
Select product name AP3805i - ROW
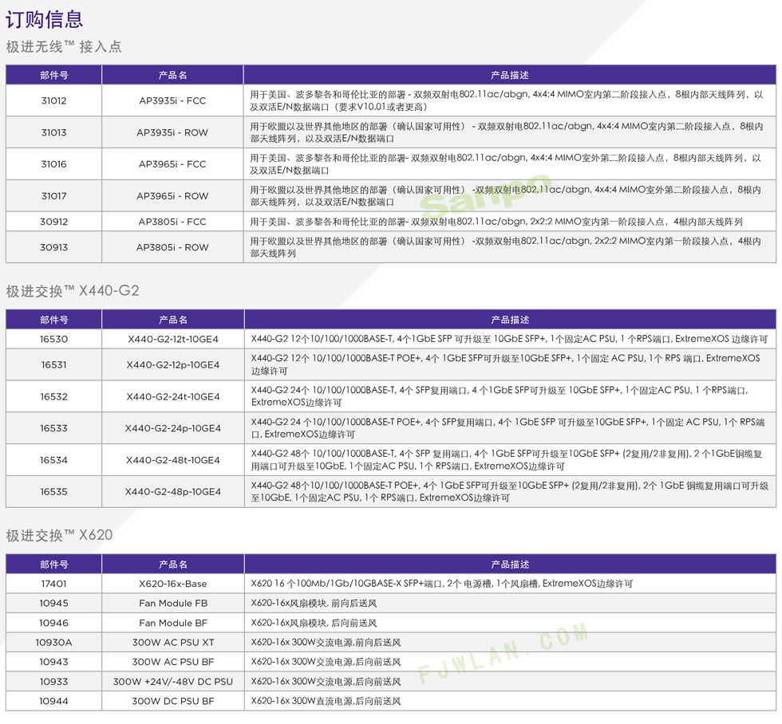pyautogui.click(x=172, y=247)
